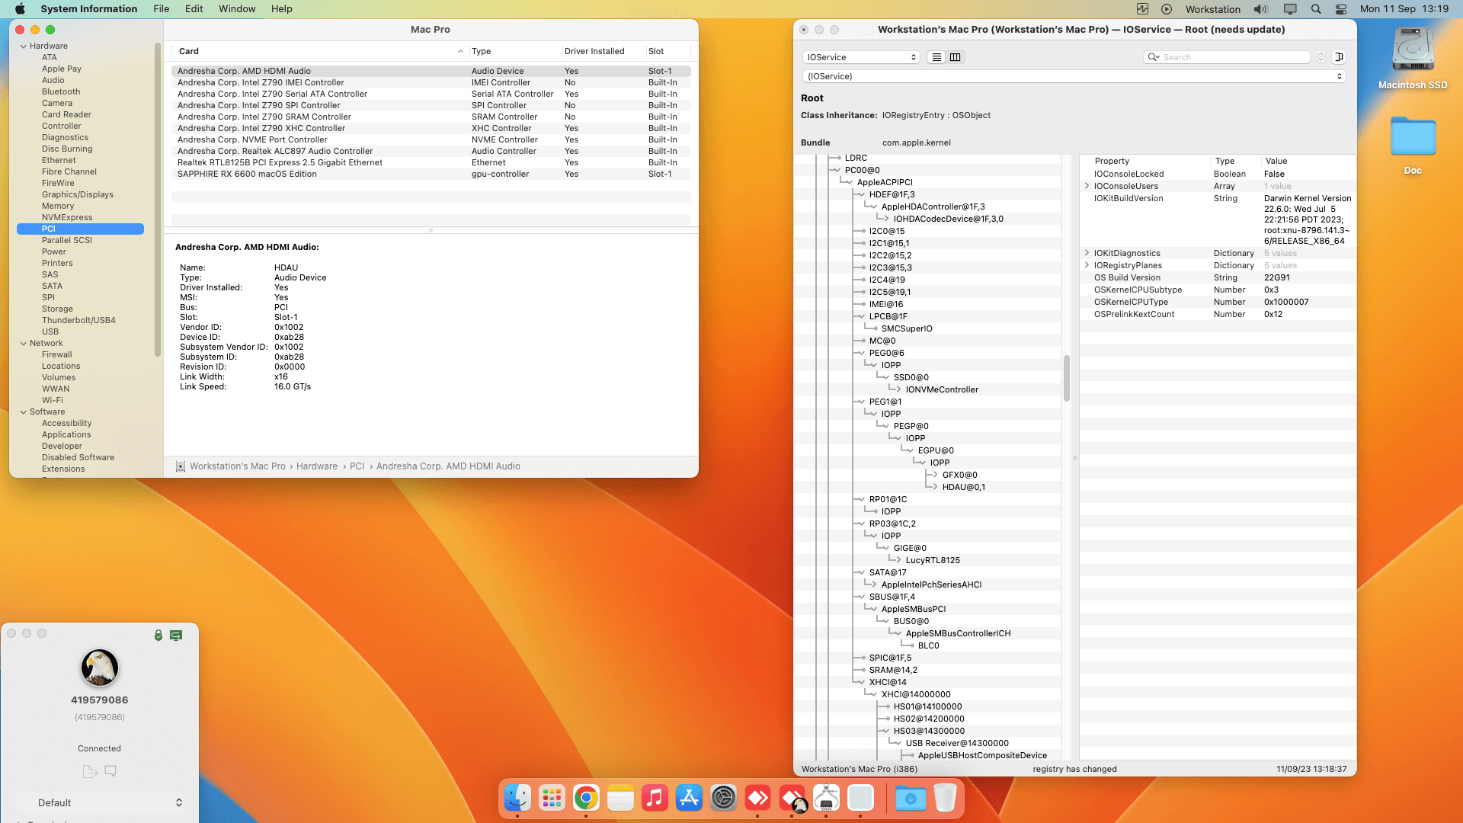Viewport: 1463px width, 823px height.
Task: Click the volume icon in the menu bar
Action: [x=1261, y=8]
